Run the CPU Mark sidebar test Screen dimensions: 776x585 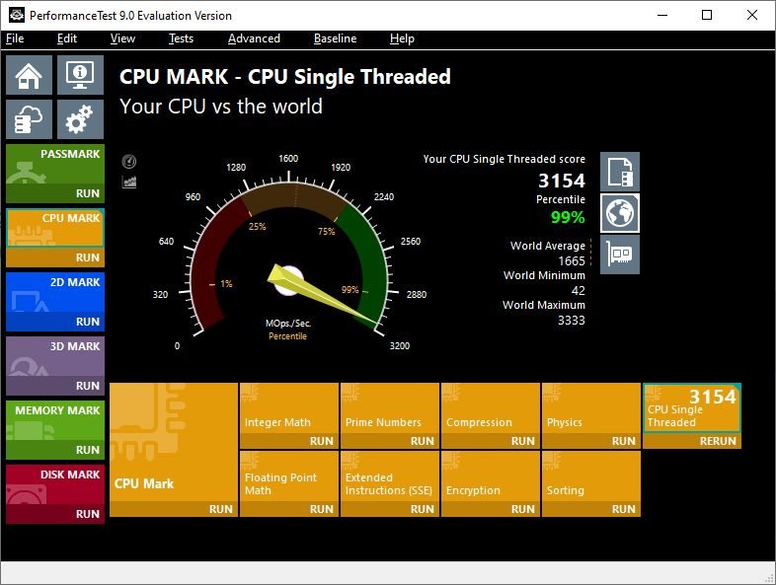click(x=55, y=257)
